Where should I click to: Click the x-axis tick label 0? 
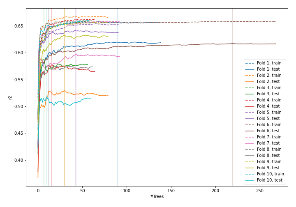pyautogui.click(x=38, y=191)
